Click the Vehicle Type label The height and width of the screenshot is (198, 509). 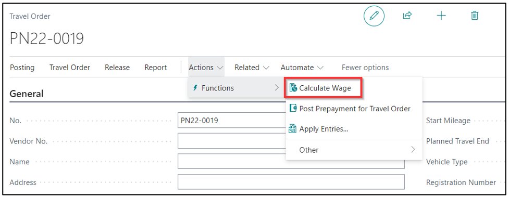tap(446, 162)
